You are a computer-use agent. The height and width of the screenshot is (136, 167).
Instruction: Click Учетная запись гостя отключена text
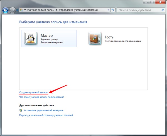point(123,41)
